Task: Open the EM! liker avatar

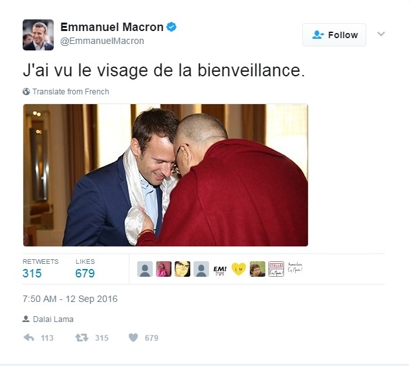Action: pos(220,269)
